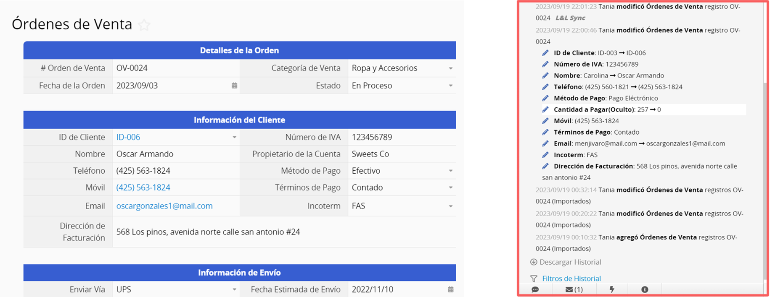Screen dimensions: 783x297
Task: Click the Propietario de la Cuenta field Sweets Co
Action: [x=402, y=154]
